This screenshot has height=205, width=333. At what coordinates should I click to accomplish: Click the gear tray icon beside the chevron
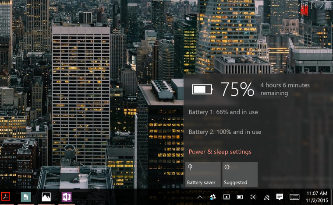(x=213, y=197)
